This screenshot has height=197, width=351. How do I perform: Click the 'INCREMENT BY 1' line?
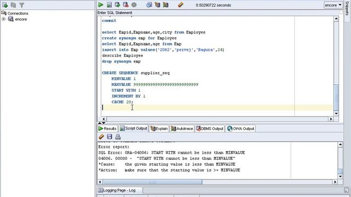128,96
